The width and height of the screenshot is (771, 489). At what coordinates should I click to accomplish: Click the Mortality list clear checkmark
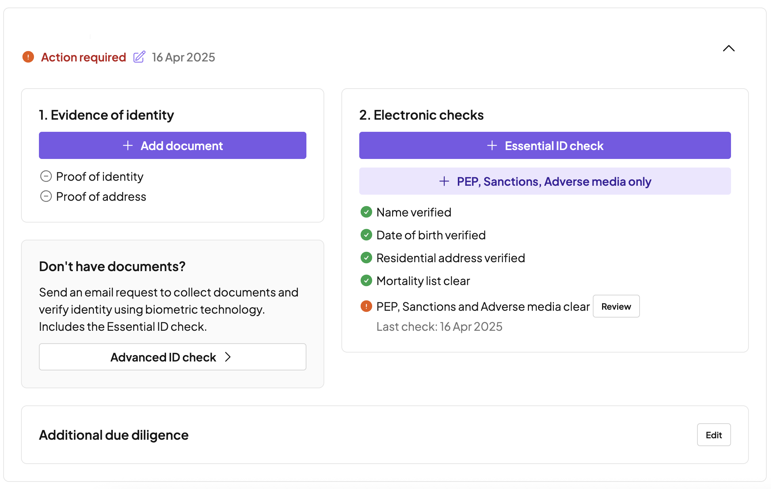[x=366, y=281]
